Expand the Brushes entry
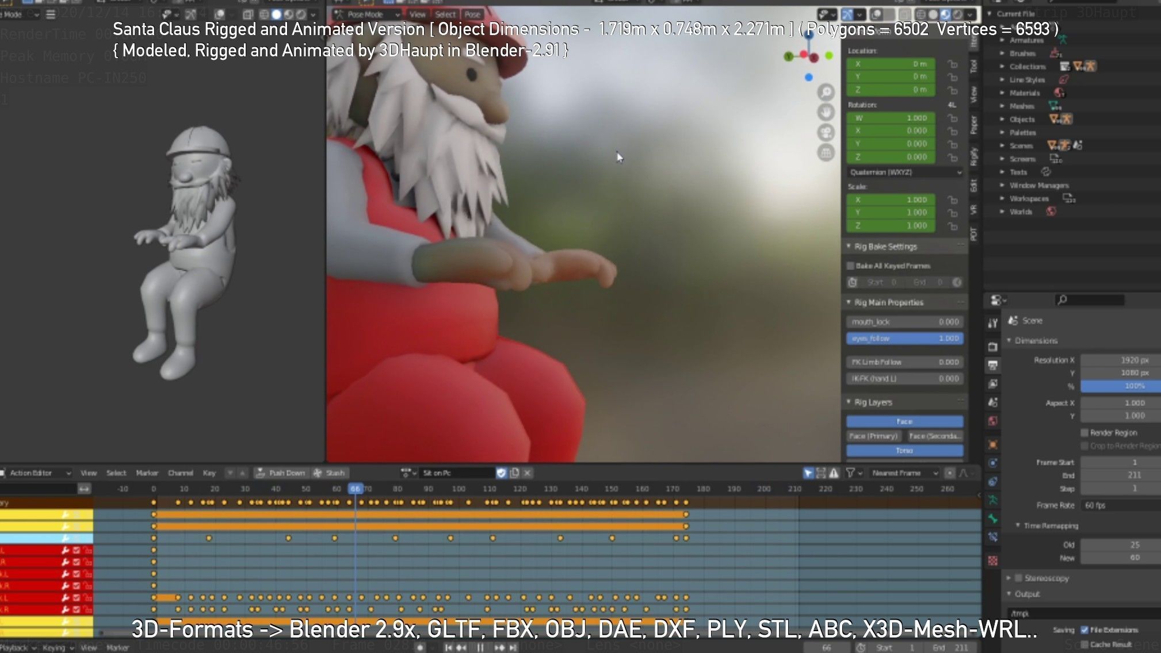Viewport: 1161px width, 653px height. [1002, 53]
